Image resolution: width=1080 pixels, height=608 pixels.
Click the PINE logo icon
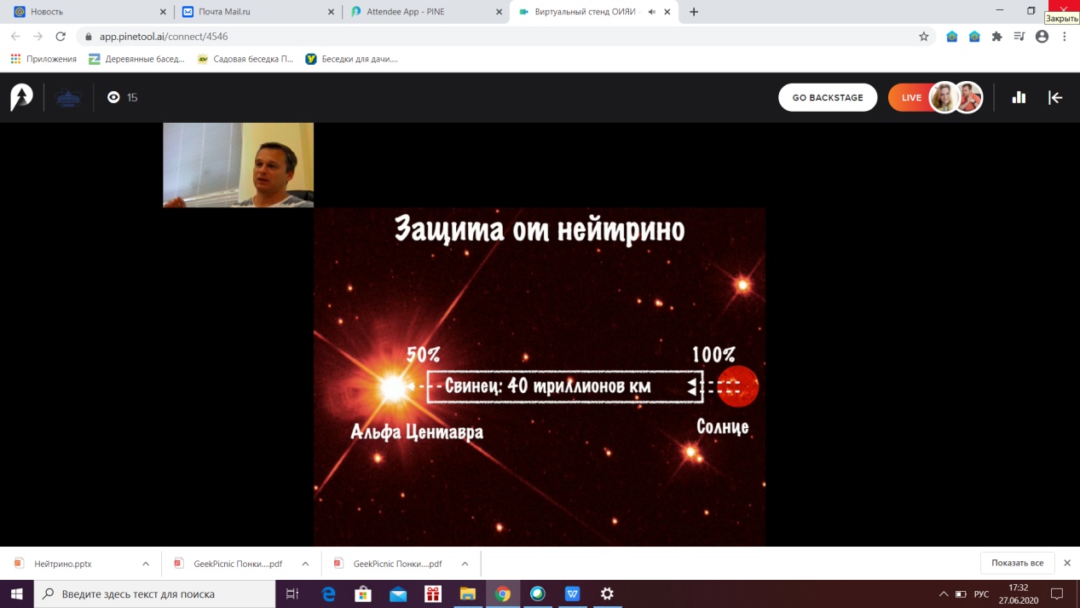pos(21,97)
